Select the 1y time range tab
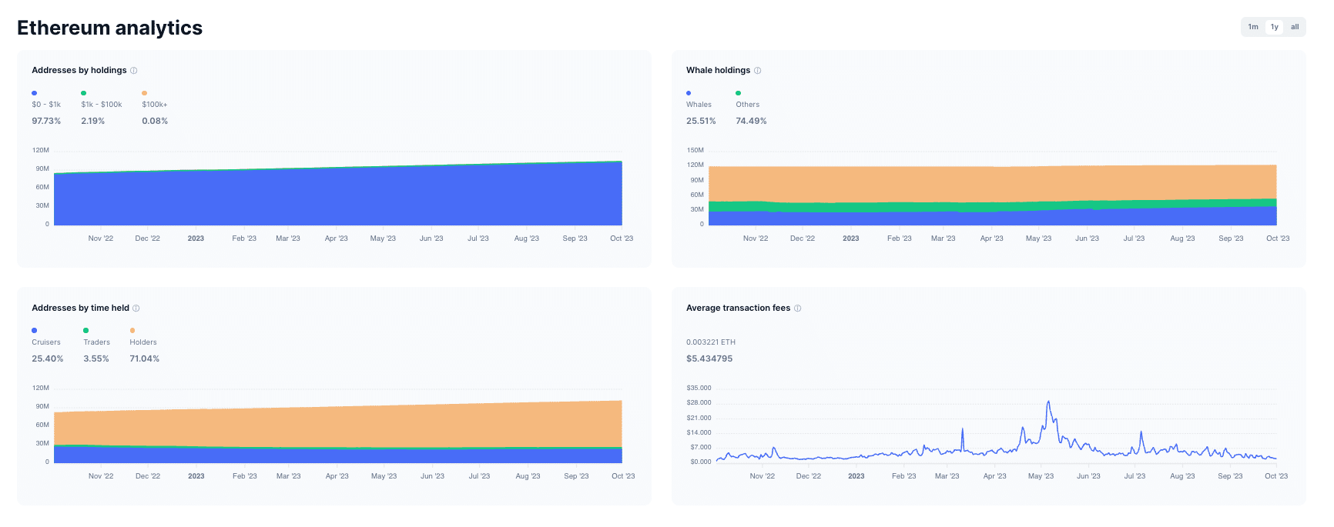The width and height of the screenshot is (1334, 527). click(x=1275, y=27)
